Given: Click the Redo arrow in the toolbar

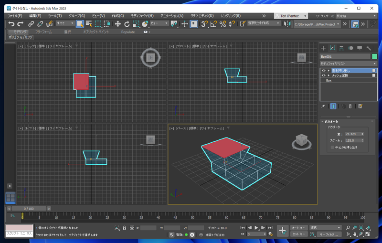Looking at the screenshot, I should tap(20, 24).
